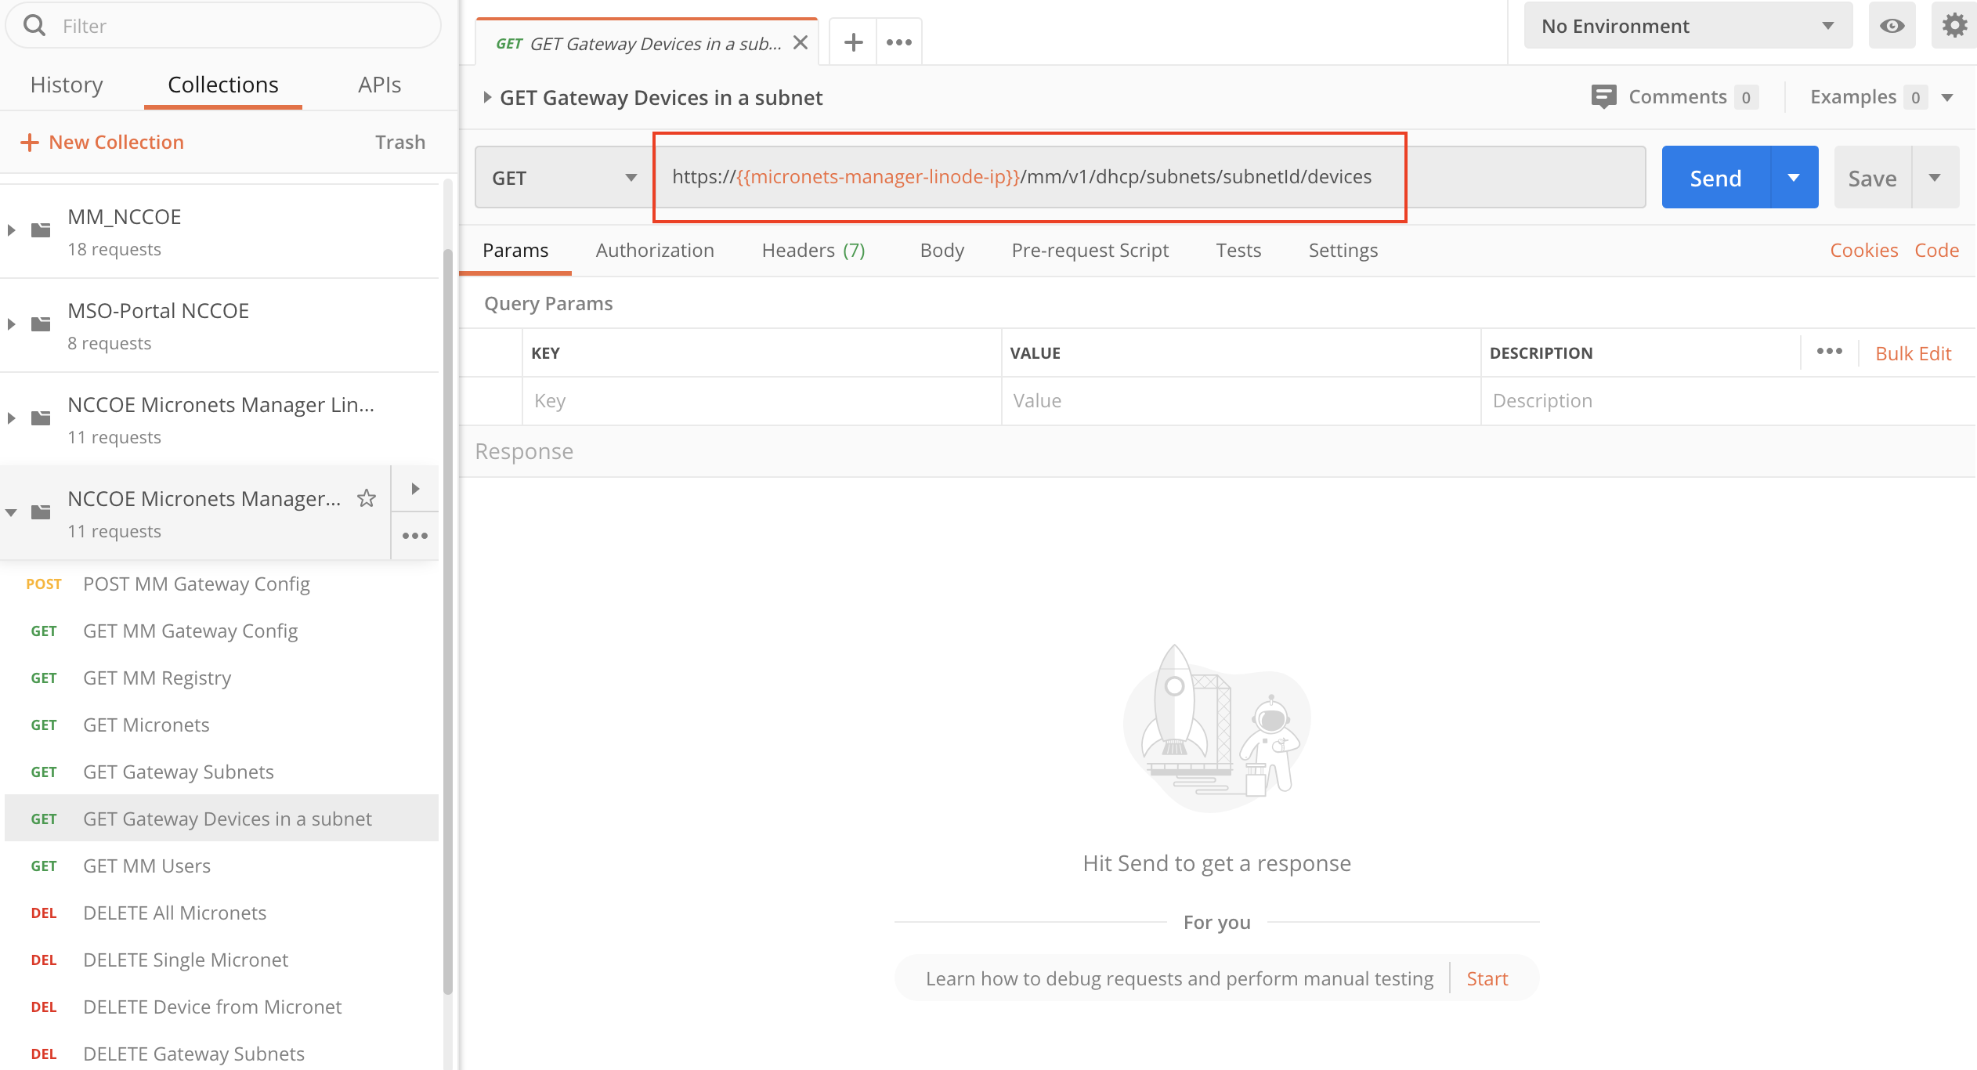The width and height of the screenshot is (1977, 1070).
Task: Open the Body tab
Action: point(942,250)
